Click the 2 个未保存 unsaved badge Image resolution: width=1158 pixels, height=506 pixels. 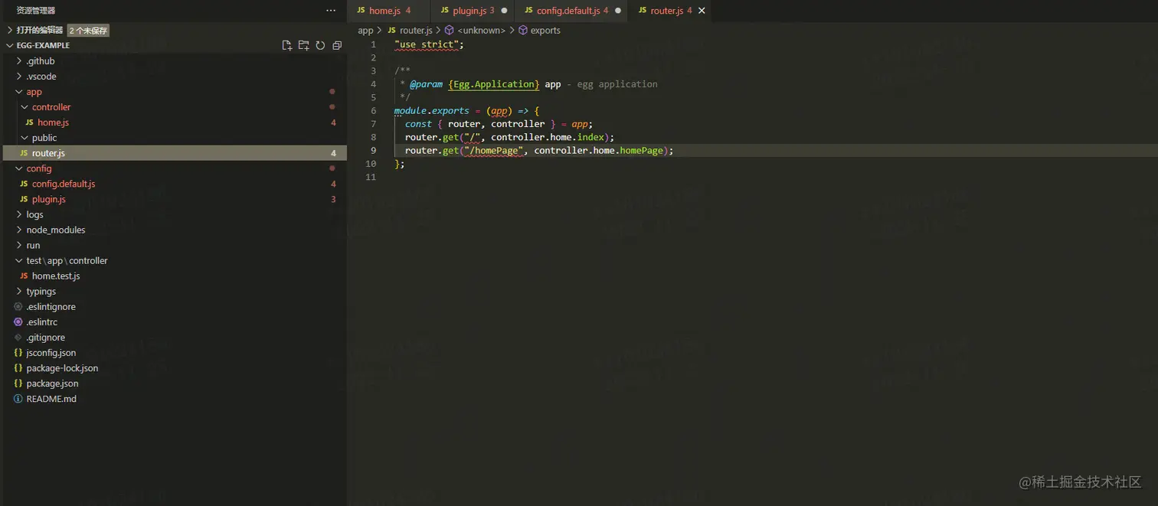point(88,31)
